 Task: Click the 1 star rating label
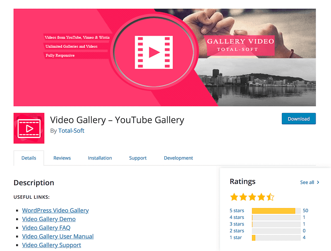[x=235, y=237]
